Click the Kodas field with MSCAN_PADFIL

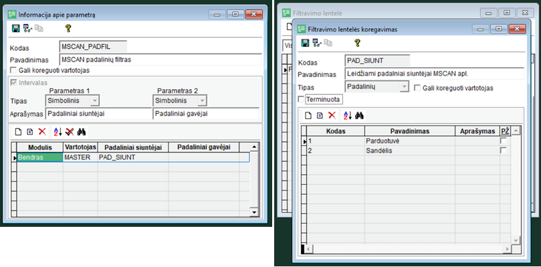pos(93,46)
